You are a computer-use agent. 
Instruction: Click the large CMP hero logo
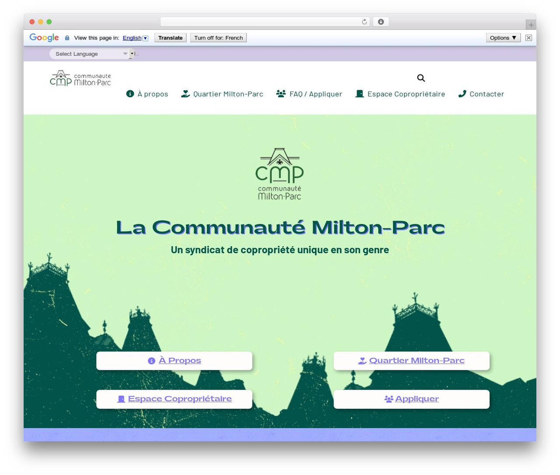tap(280, 174)
